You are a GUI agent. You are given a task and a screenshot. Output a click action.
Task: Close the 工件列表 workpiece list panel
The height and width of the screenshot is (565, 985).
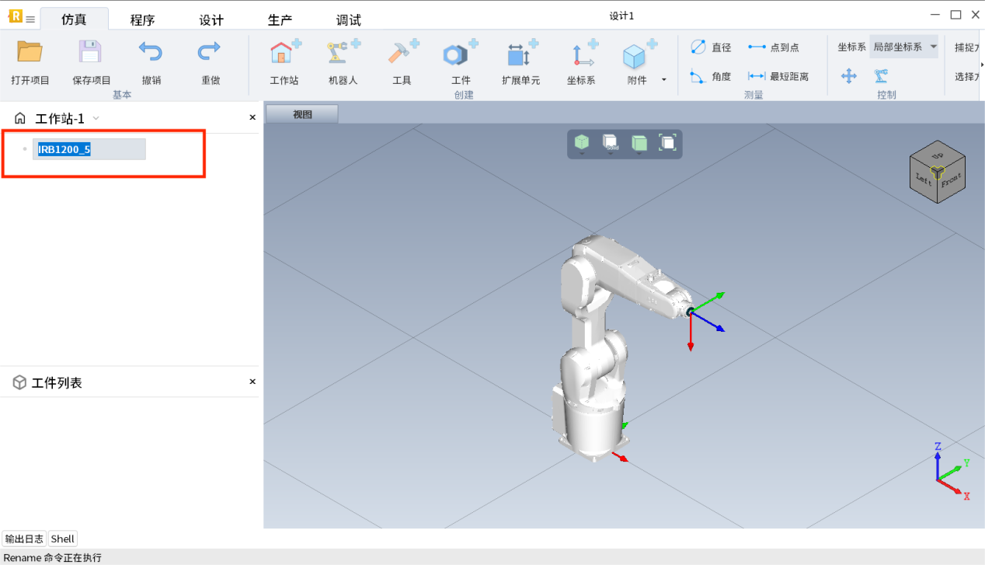point(252,382)
